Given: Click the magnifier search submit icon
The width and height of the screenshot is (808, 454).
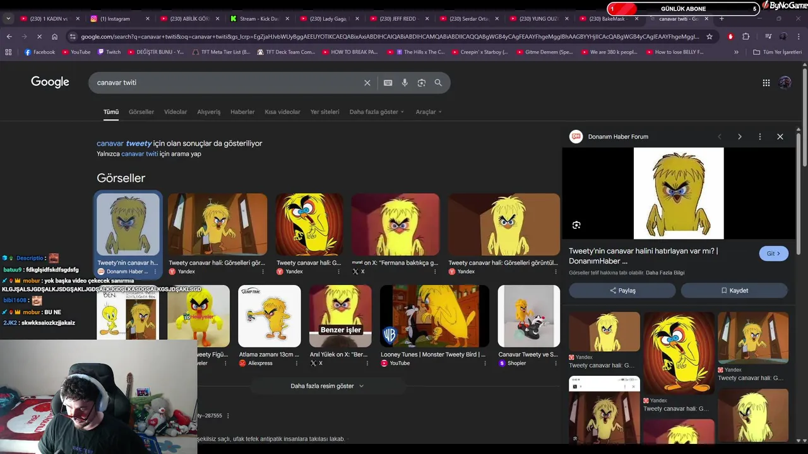Looking at the screenshot, I should pyautogui.click(x=438, y=83).
